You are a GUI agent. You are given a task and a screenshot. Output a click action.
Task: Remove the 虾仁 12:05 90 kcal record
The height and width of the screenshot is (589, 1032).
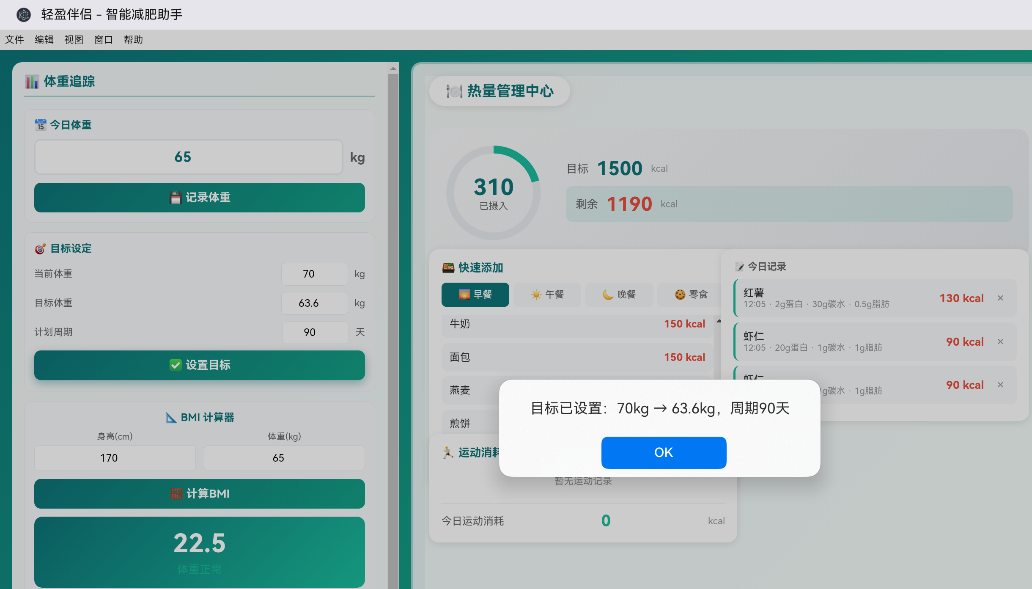(x=1000, y=342)
